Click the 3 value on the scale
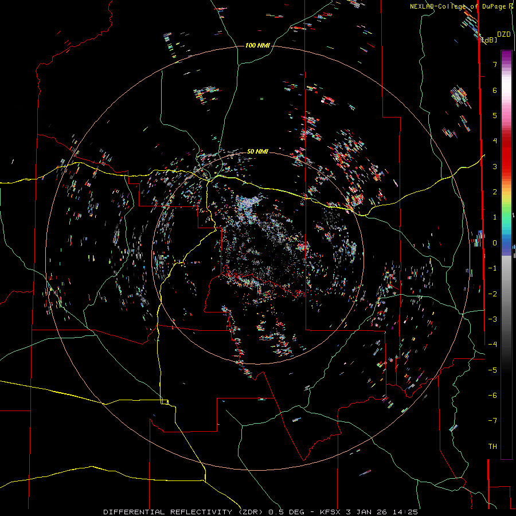This screenshot has width=516, height=516. pyautogui.click(x=495, y=166)
